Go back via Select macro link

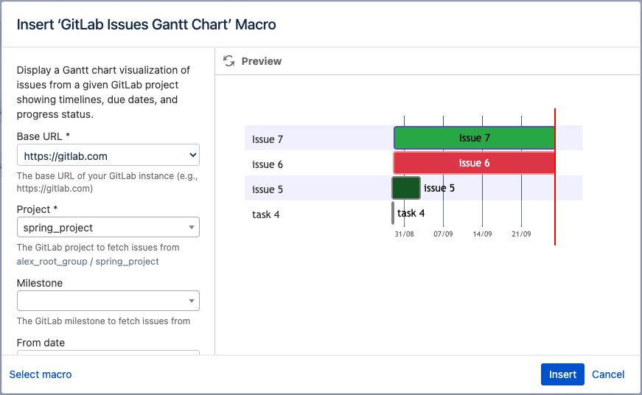[x=41, y=374]
